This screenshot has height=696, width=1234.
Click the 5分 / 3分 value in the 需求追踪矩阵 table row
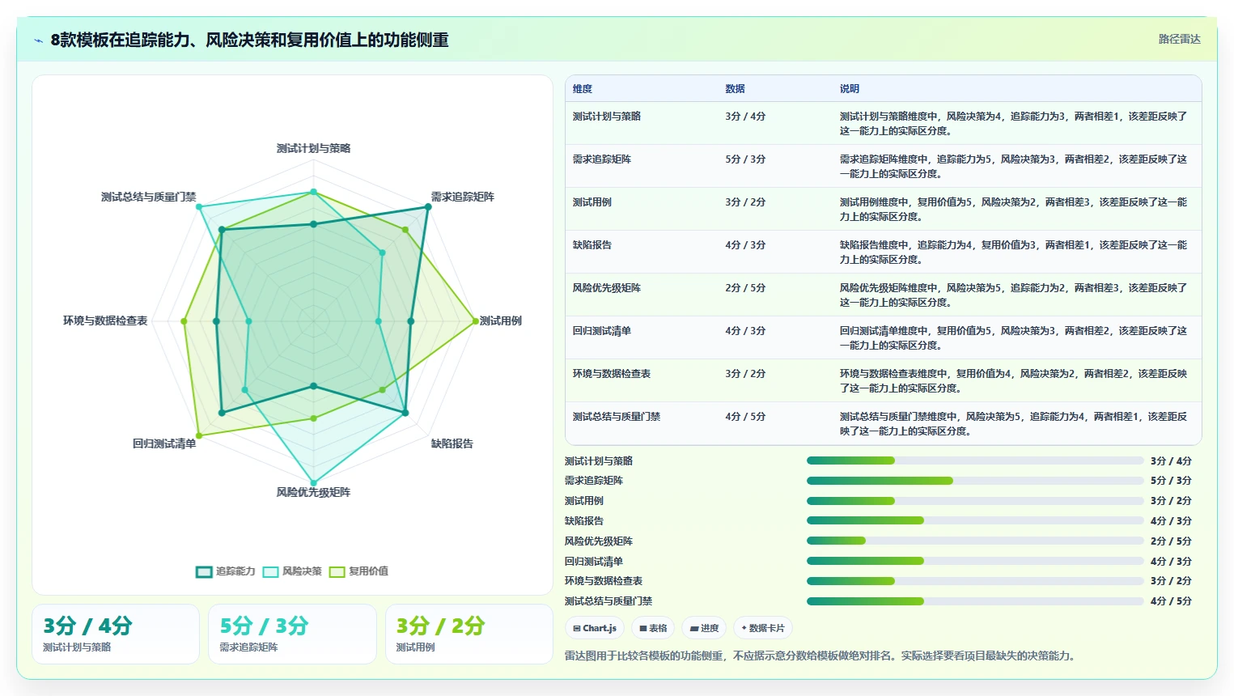coord(745,159)
